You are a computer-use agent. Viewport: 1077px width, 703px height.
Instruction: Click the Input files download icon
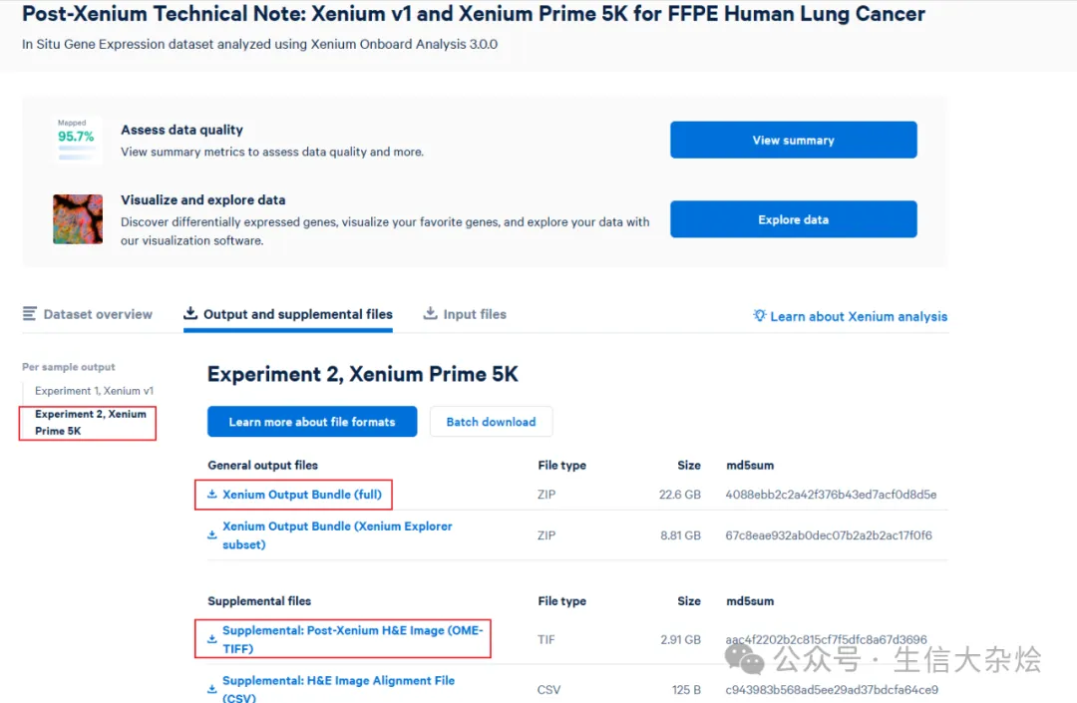pyautogui.click(x=431, y=314)
